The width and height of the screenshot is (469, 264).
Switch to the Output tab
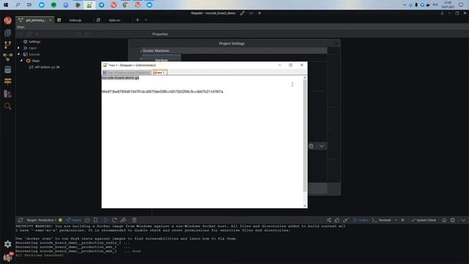(361, 220)
